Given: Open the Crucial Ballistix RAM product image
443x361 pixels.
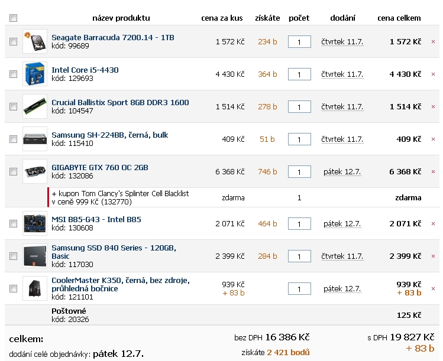Looking at the screenshot, I should pos(34,106).
